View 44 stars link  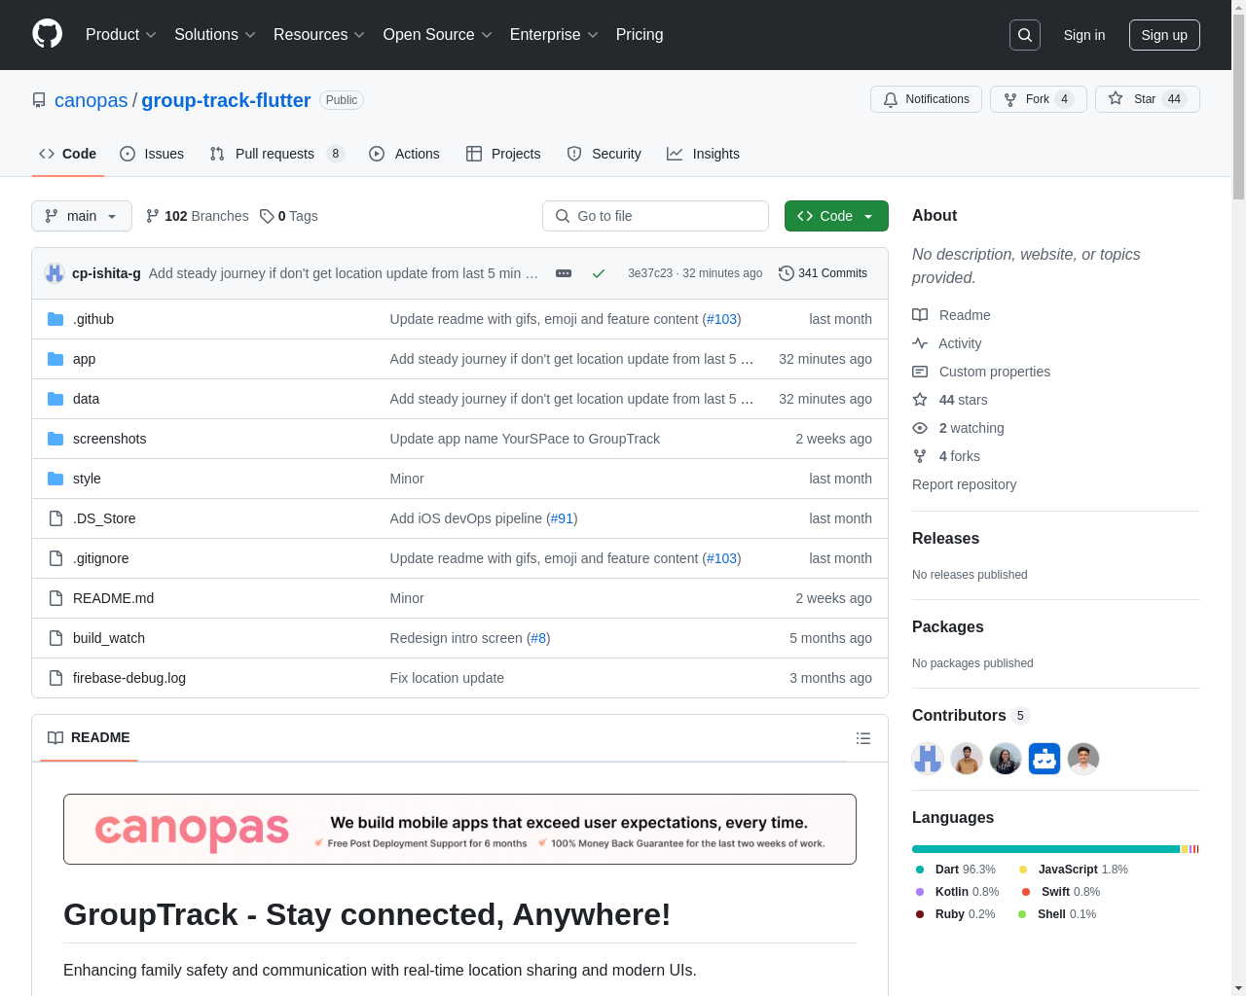pyautogui.click(x=950, y=400)
